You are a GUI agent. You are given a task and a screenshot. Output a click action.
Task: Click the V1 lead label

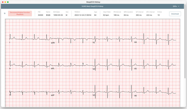[94, 42]
